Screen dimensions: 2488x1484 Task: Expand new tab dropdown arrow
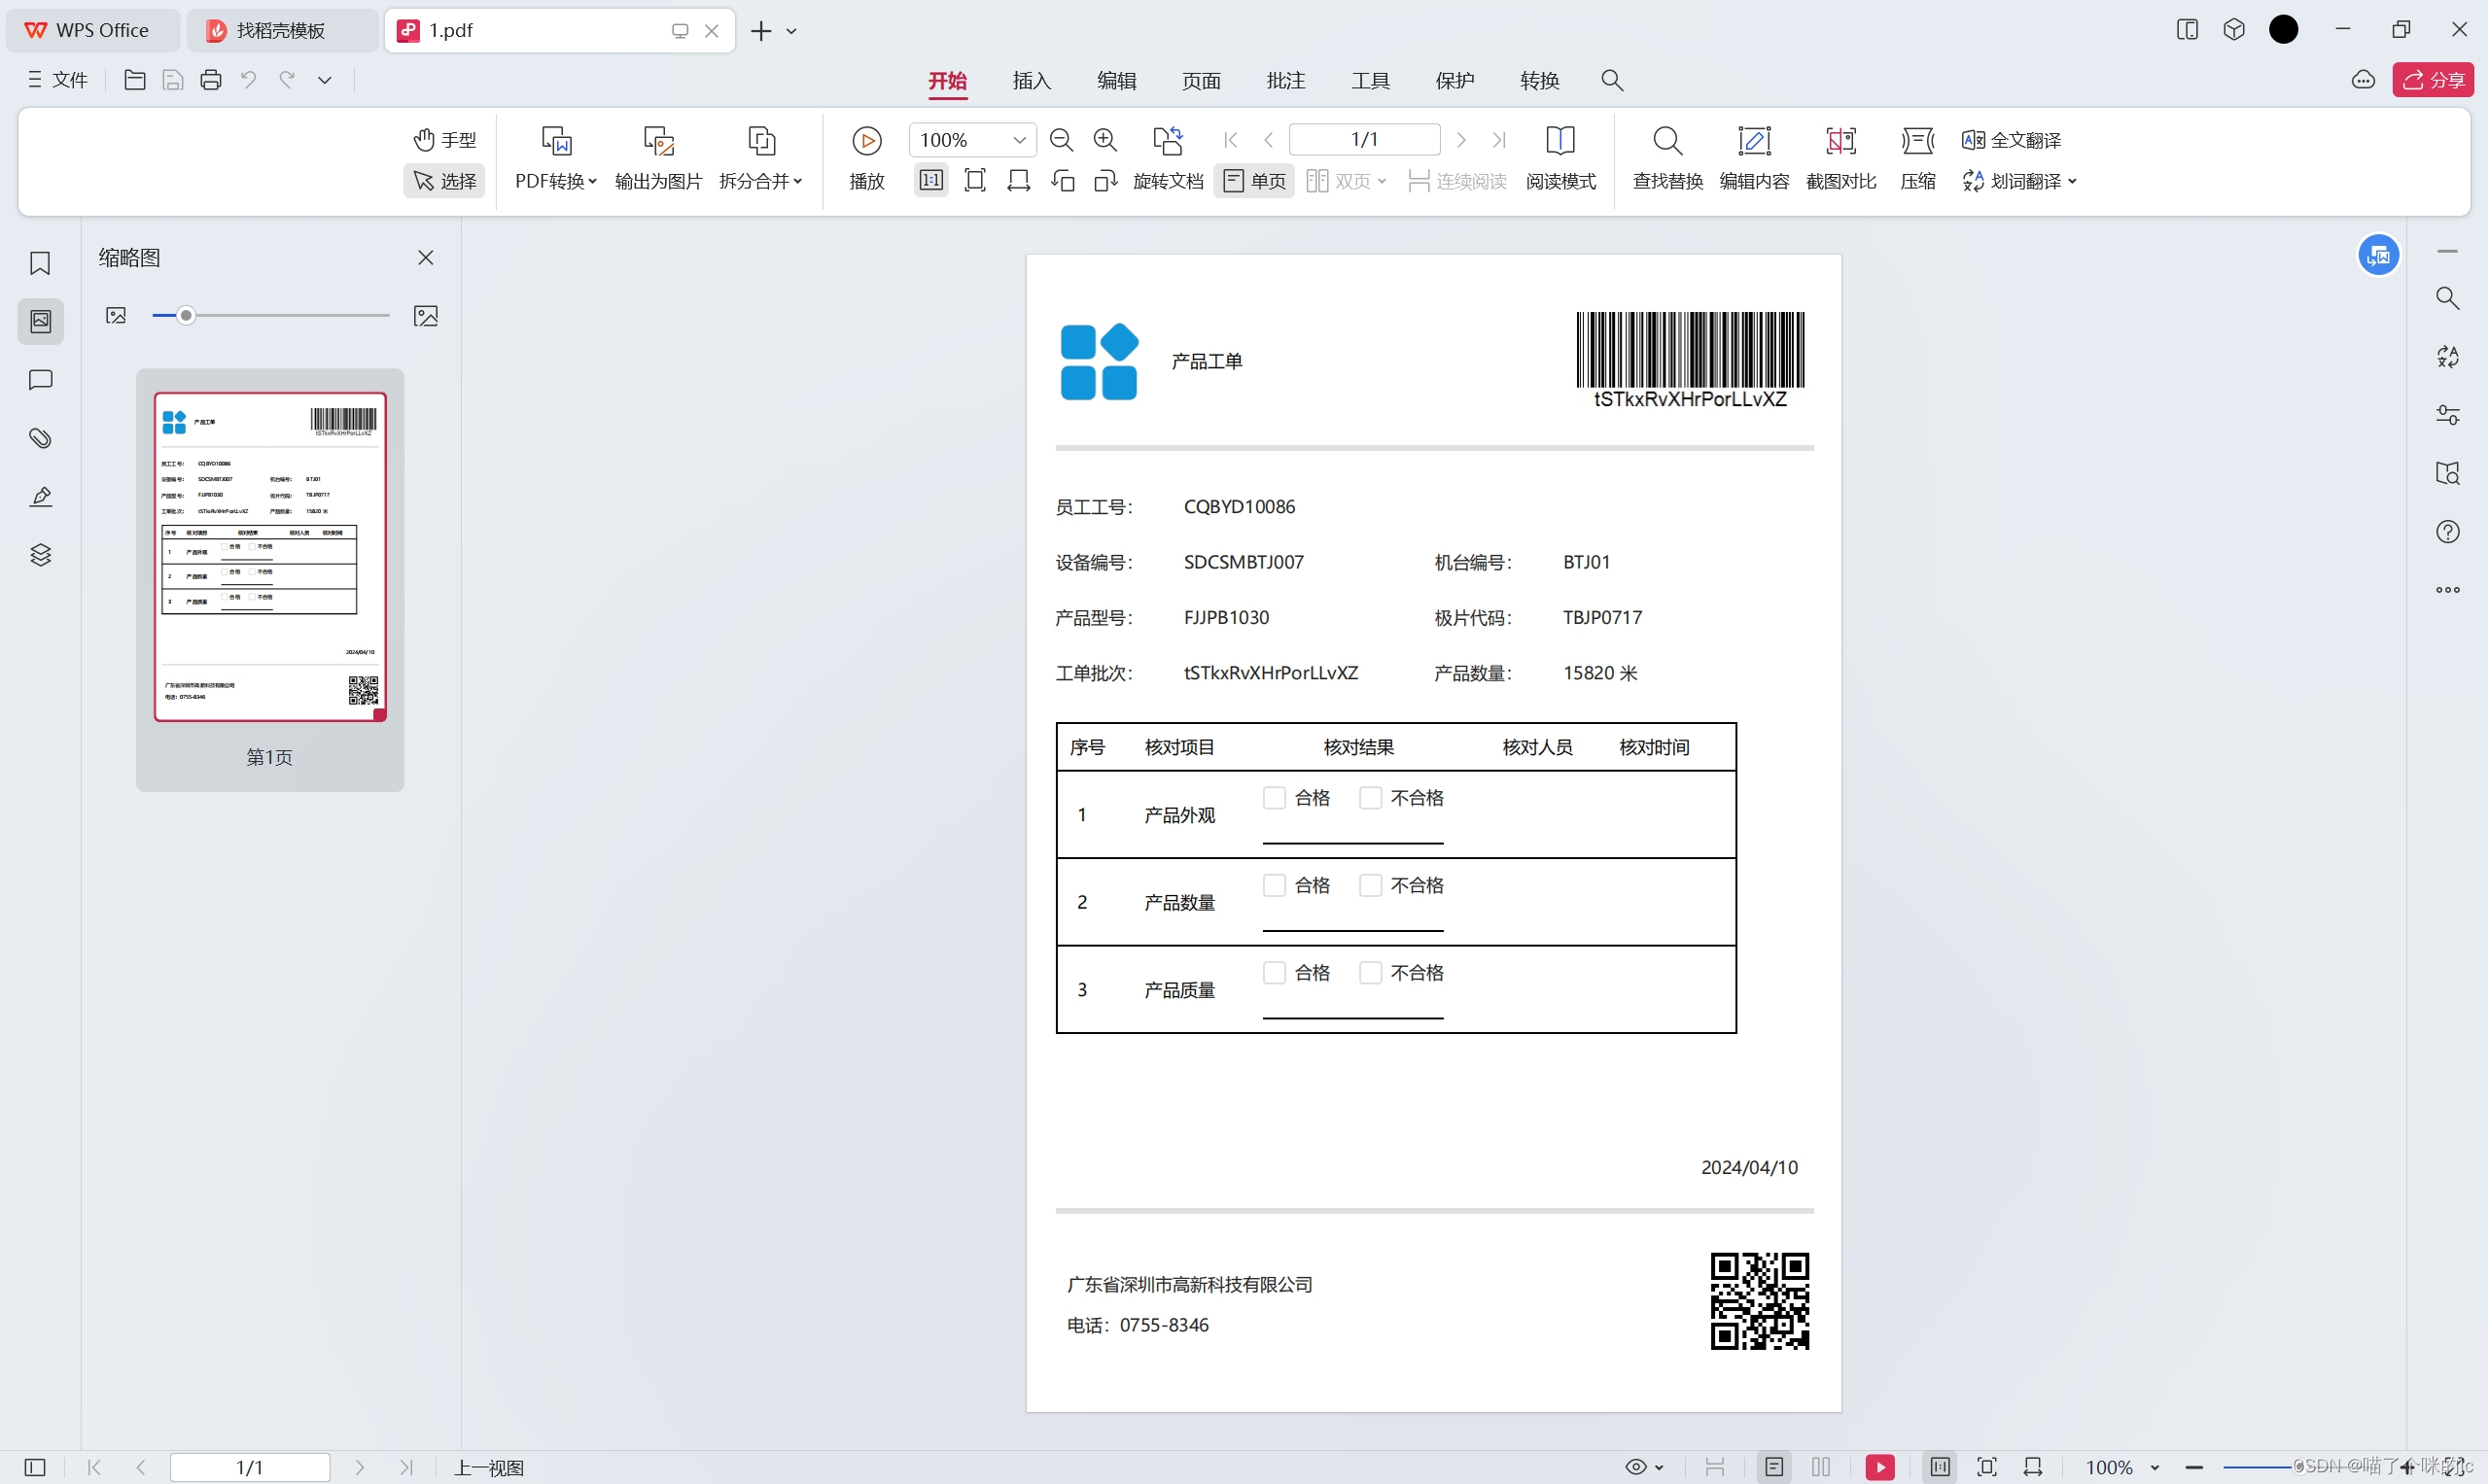(792, 31)
